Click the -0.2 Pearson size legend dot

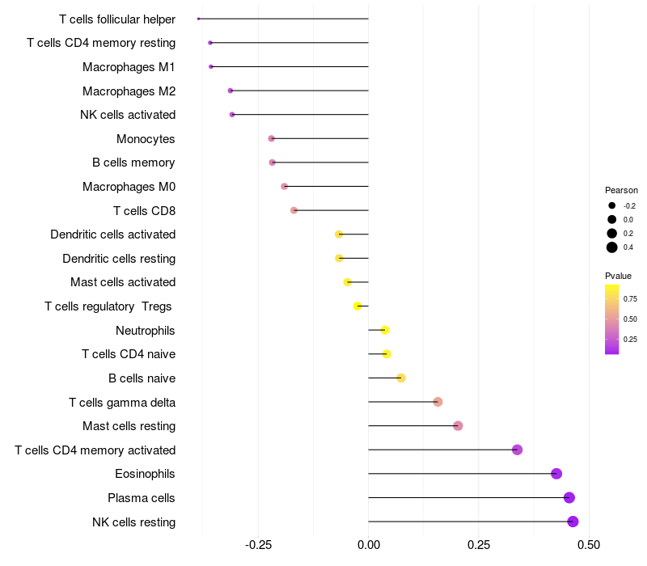[x=611, y=205]
